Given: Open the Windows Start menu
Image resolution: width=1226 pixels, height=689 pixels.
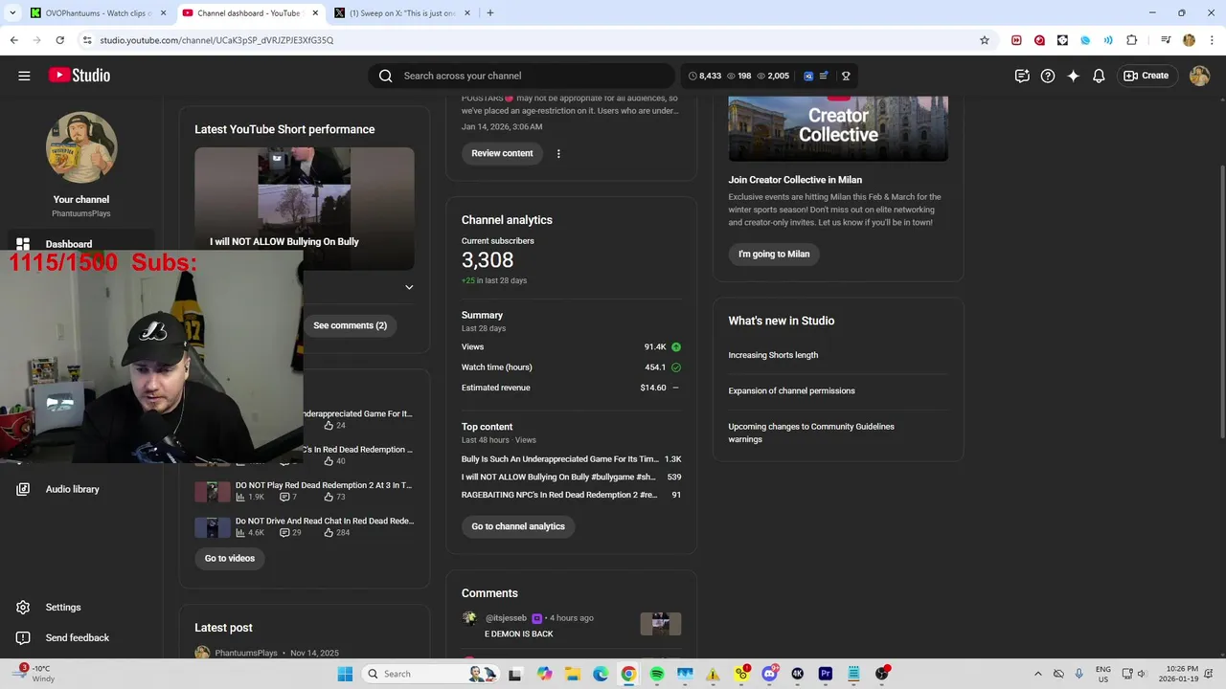Looking at the screenshot, I should pos(345,674).
